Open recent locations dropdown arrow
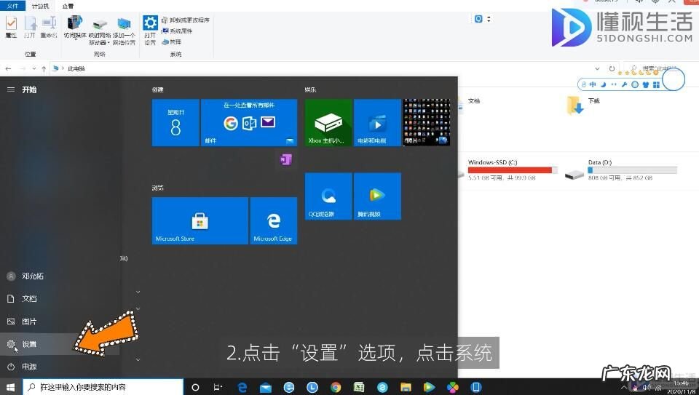The width and height of the screenshot is (699, 395). pyautogui.click(x=34, y=68)
